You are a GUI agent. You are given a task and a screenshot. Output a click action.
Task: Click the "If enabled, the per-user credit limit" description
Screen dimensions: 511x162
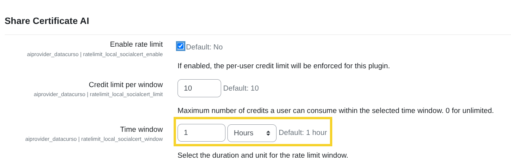(283, 66)
